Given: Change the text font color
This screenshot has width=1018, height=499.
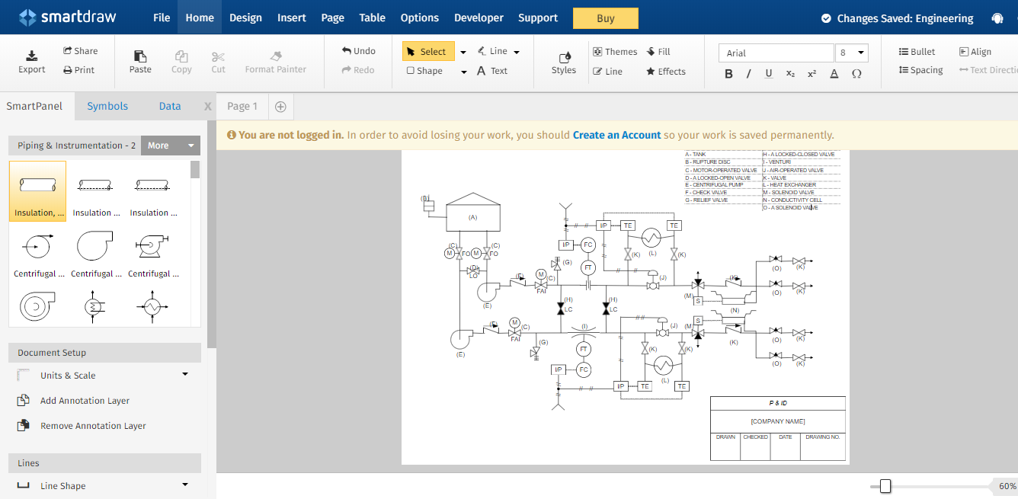Looking at the screenshot, I should pyautogui.click(x=834, y=74).
